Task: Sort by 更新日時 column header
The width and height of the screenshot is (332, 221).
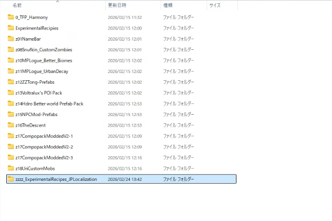Action: click(x=117, y=5)
